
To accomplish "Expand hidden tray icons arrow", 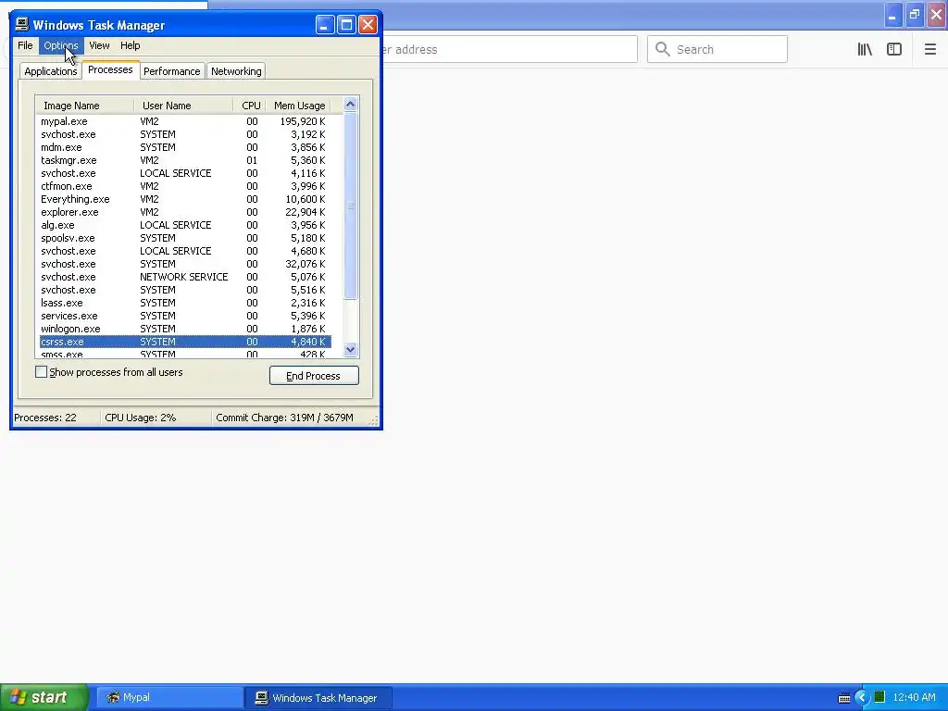I will pyautogui.click(x=862, y=697).
